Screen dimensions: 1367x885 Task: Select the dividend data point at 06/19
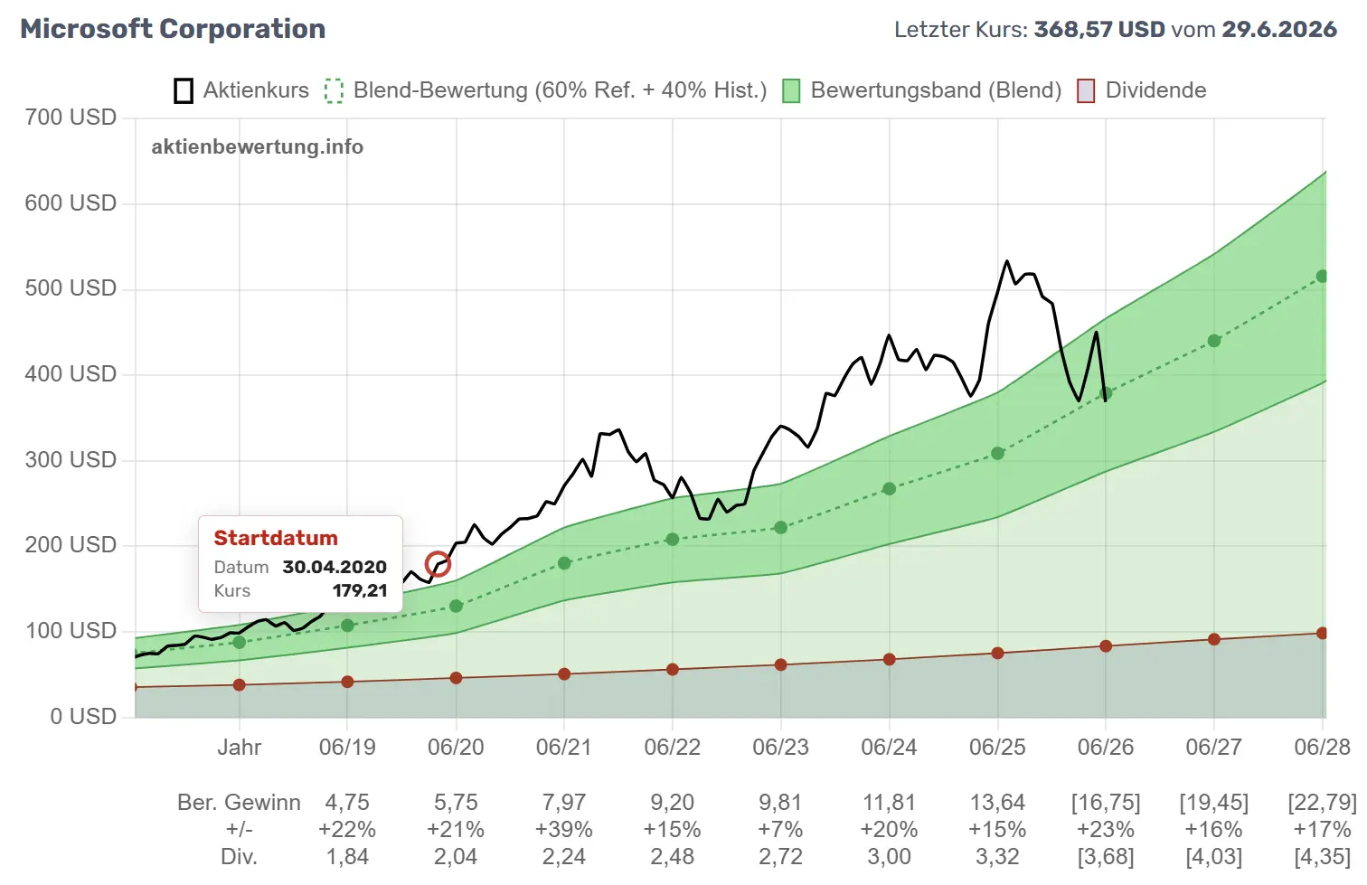[347, 682]
